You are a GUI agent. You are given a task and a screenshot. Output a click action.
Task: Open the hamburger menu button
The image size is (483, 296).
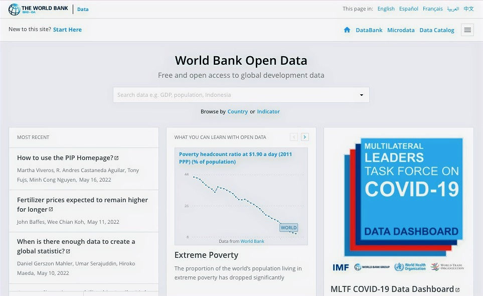pyautogui.click(x=467, y=30)
